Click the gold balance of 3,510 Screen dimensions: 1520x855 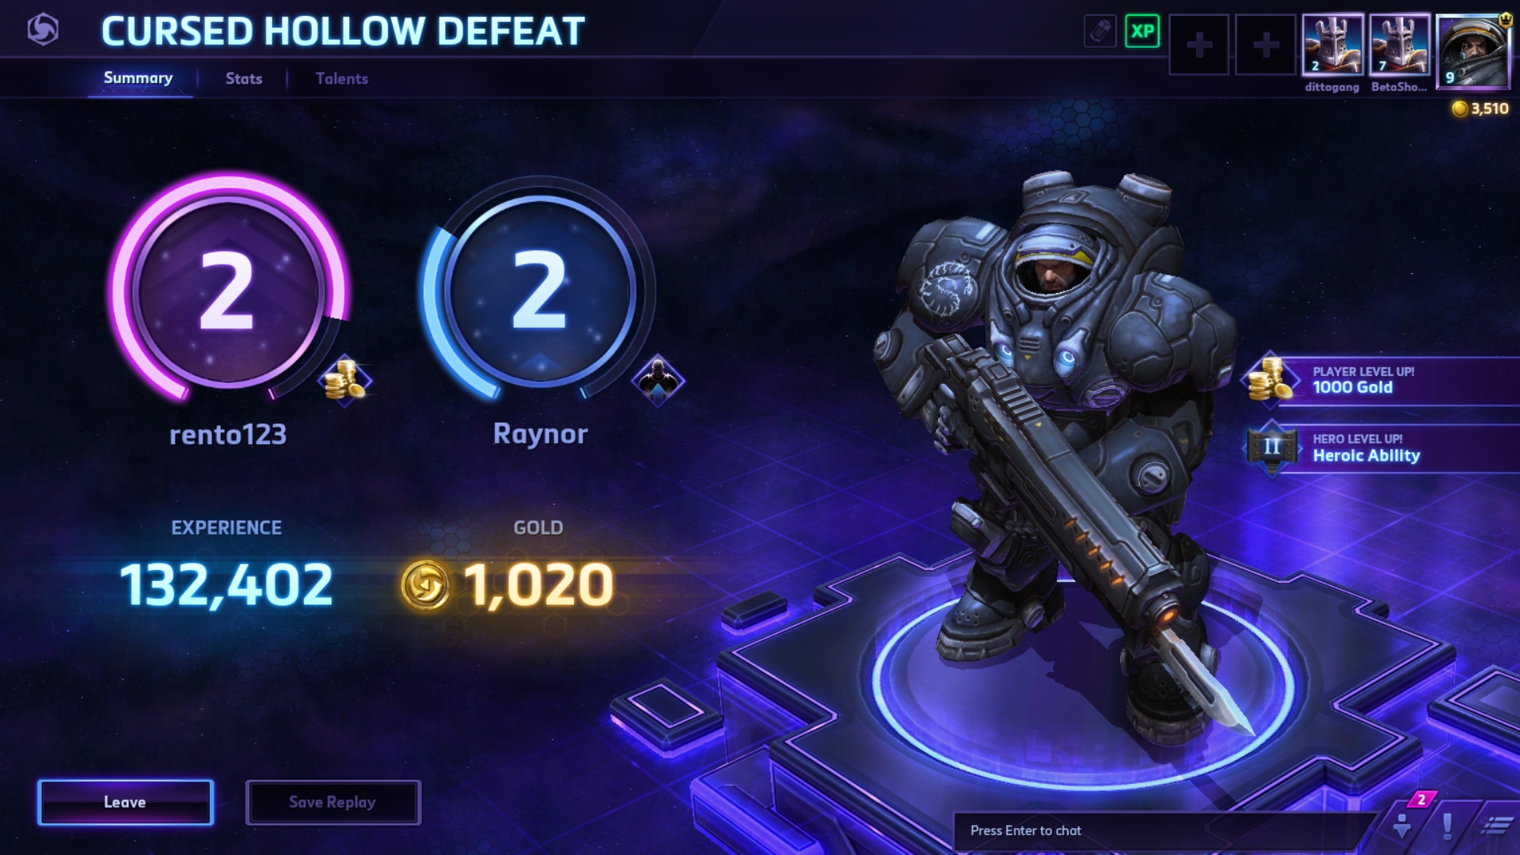coord(1480,108)
